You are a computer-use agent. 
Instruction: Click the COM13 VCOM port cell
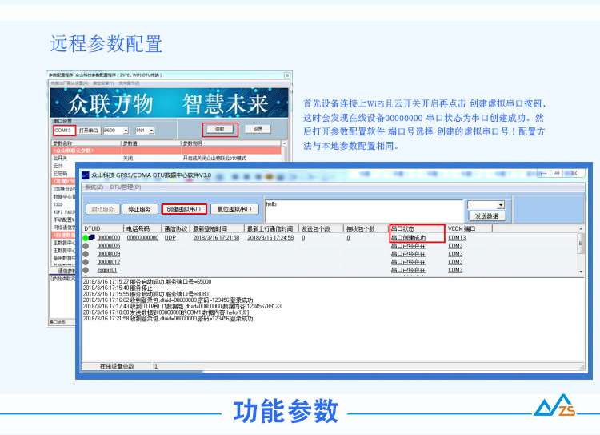[x=457, y=238]
